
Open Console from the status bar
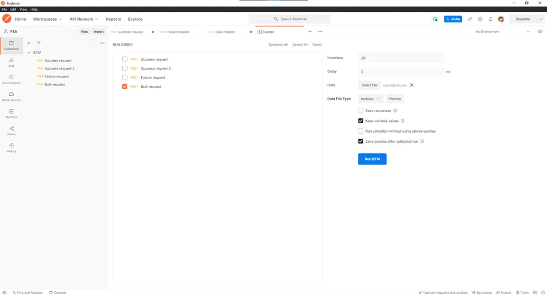coord(57,293)
